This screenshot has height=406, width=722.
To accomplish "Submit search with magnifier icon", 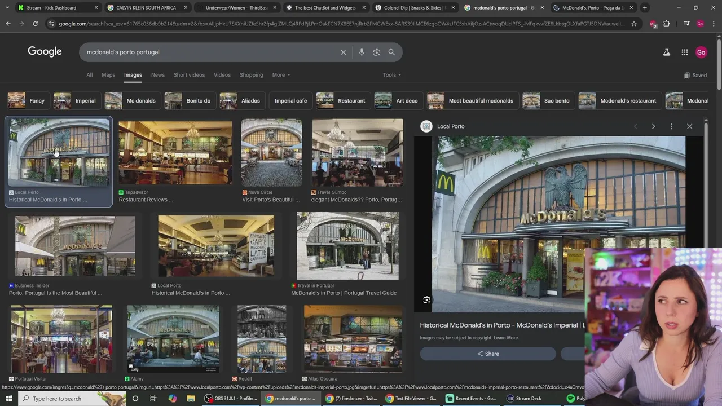I will tap(391, 52).
